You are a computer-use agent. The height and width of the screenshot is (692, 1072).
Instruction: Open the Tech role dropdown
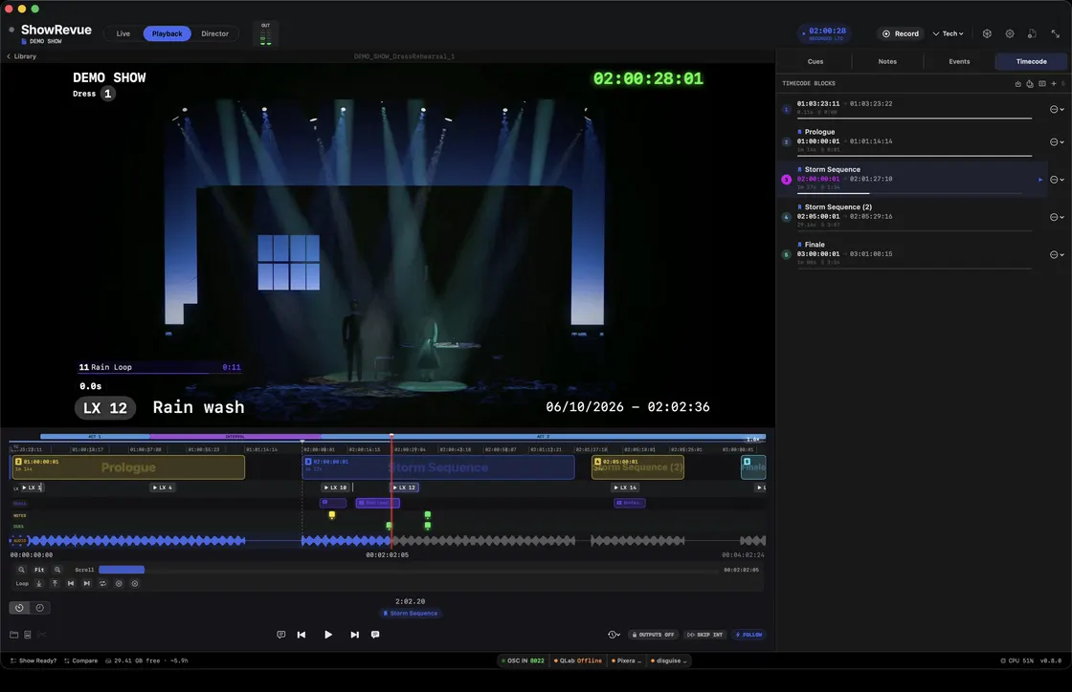949,33
